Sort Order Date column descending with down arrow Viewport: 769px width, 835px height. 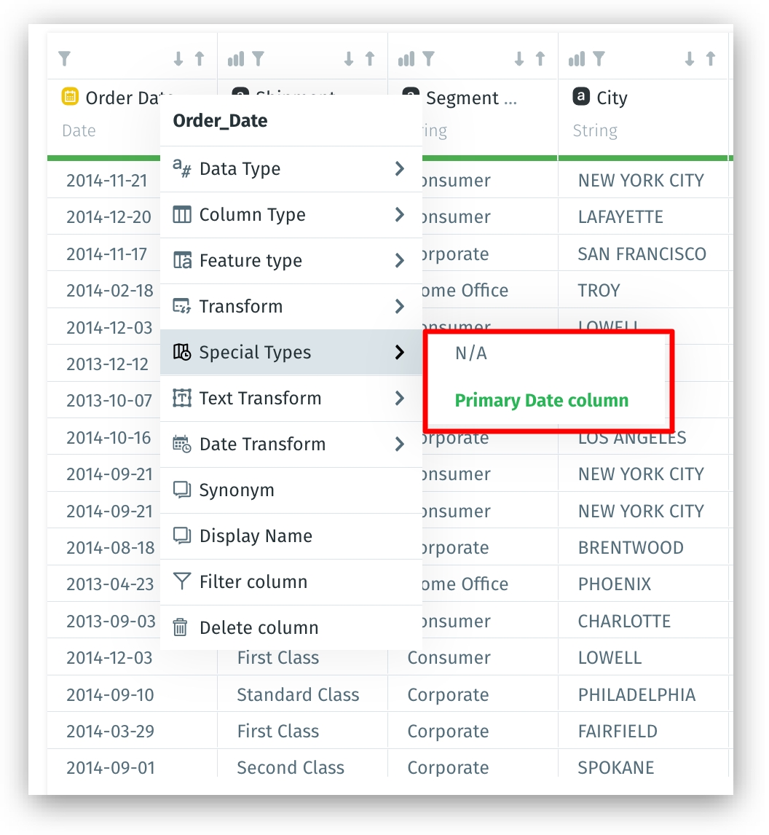point(178,59)
